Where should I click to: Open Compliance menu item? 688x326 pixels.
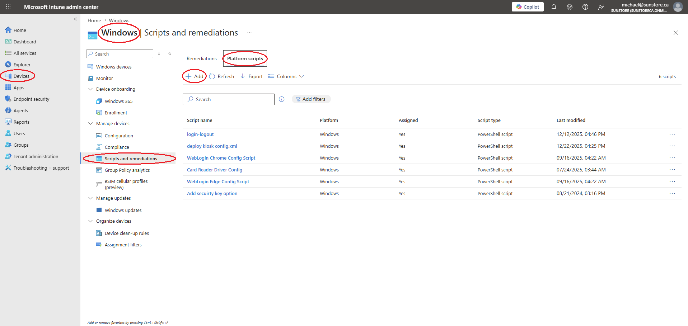(x=117, y=147)
